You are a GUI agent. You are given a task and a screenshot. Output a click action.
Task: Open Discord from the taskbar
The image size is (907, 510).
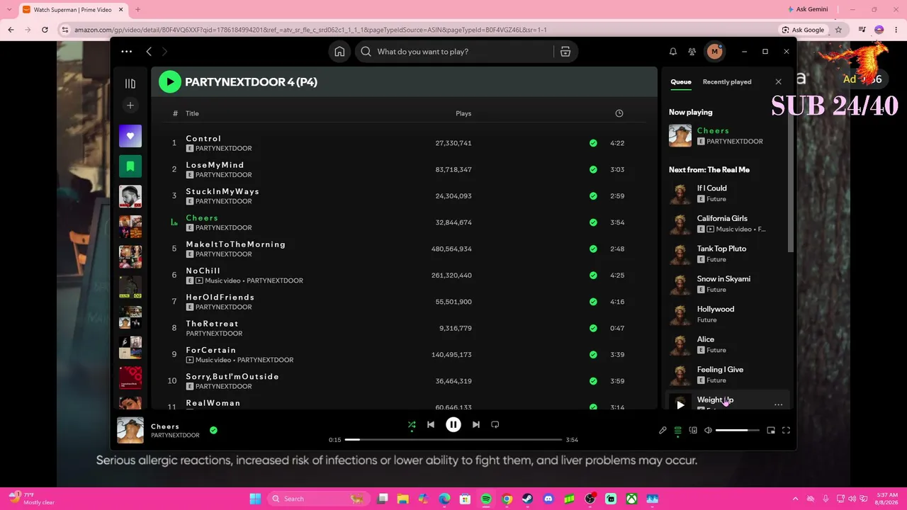(x=548, y=499)
